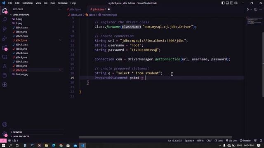Open the Terminal menu
Image resolution: width=264 pixels, height=148 pixels.
coord(63,3)
